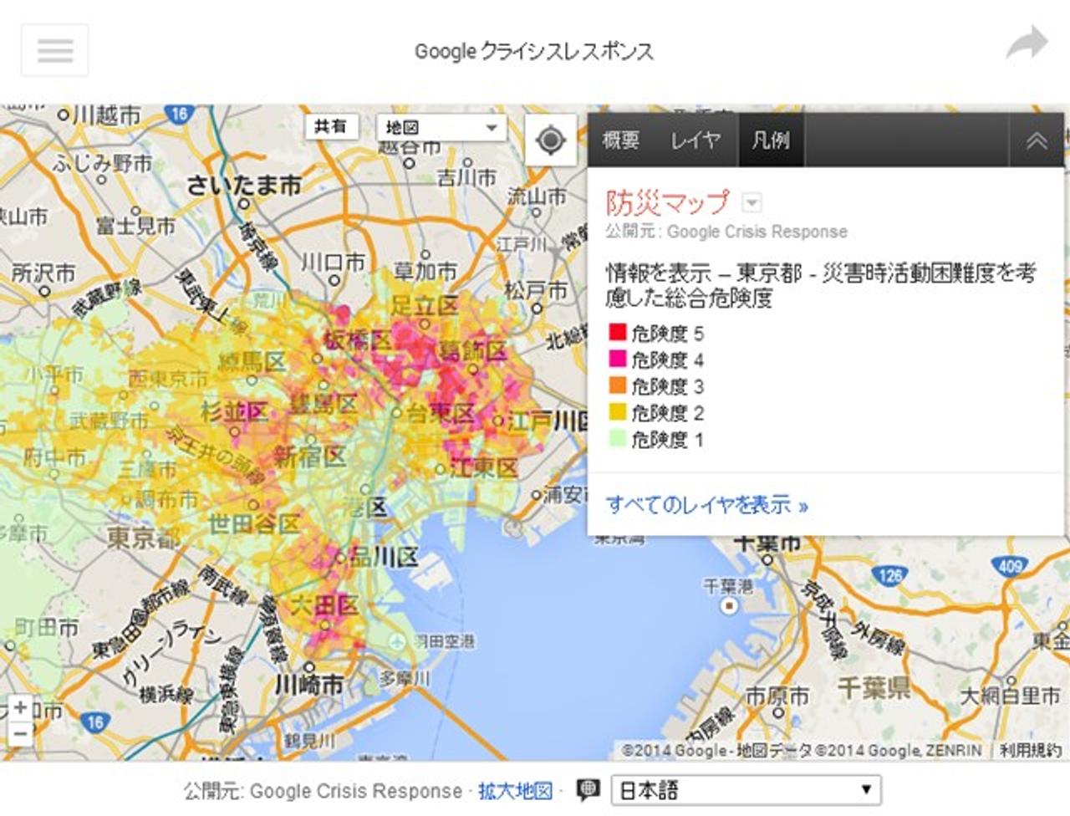Click the さいたま市 map label
Screen dimensions: 1070x816
click(x=244, y=186)
